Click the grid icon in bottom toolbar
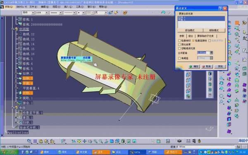248x155 pixels. pyautogui.click(x=35, y=141)
